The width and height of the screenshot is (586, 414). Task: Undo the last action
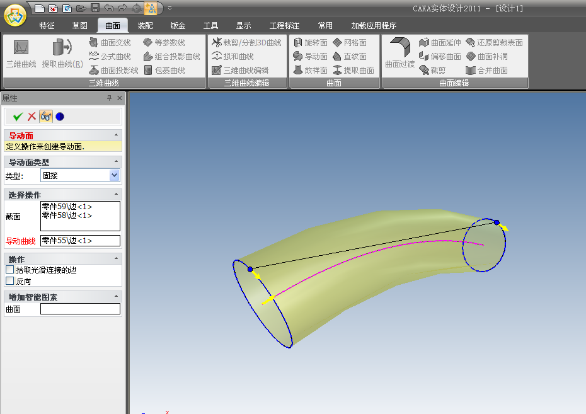[x=109, y=8]
